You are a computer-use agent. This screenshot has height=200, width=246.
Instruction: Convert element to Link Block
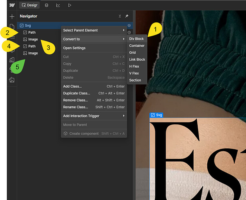137,59
